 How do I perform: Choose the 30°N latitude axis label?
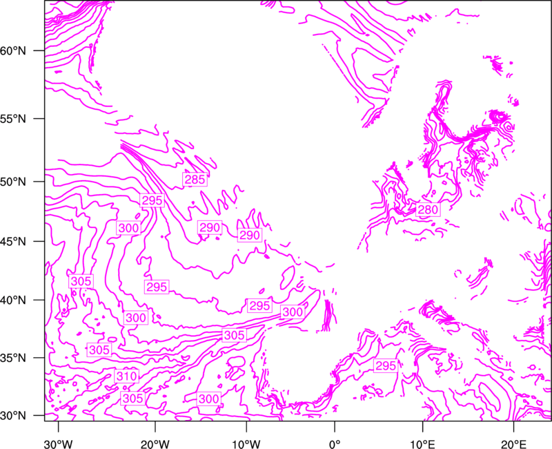point(13,416)
